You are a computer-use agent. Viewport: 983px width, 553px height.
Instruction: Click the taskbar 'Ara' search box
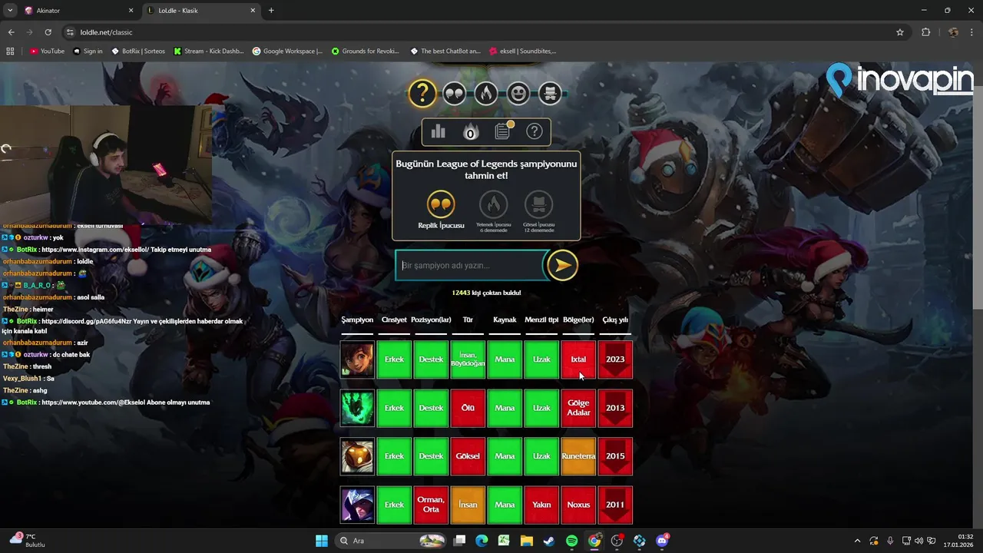(x=392, y=541)
